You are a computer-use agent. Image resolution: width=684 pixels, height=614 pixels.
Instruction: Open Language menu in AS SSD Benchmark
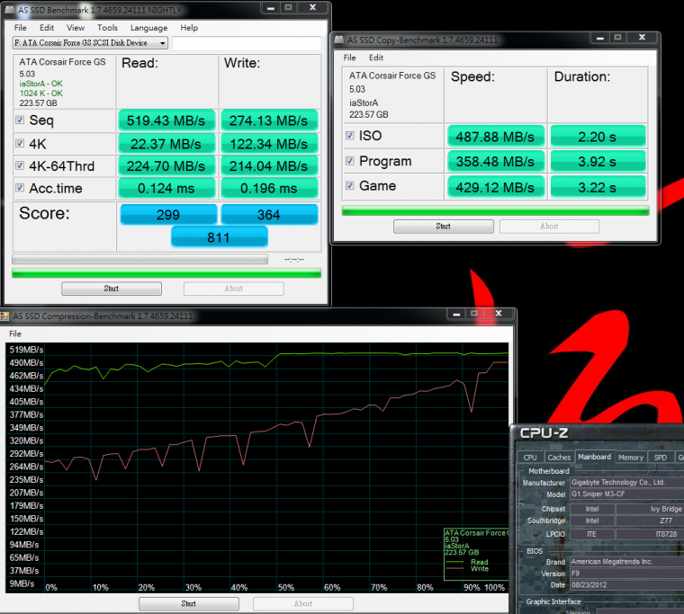(148, 28)
